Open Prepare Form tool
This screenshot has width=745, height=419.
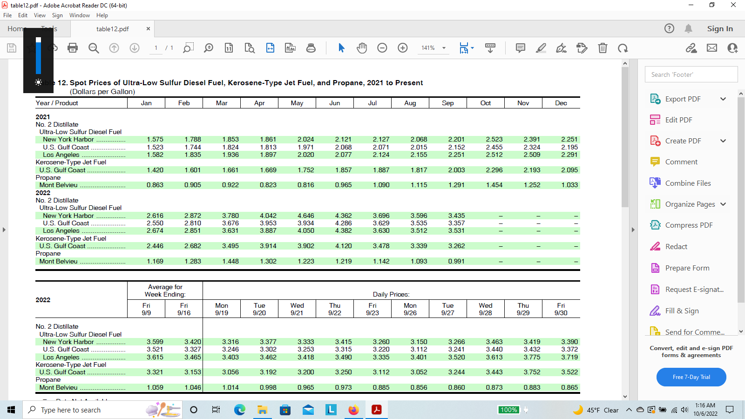pos(680,268)
